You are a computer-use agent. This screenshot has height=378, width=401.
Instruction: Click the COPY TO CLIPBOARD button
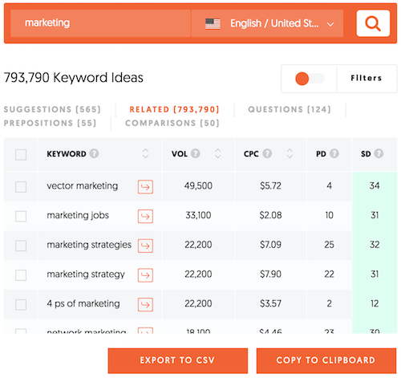[x=326, y=360]
